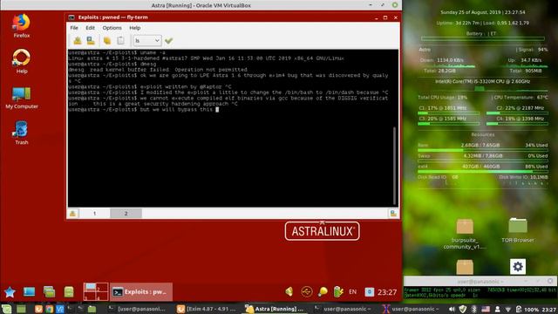This screenshot has width=558, height=314.
Task: Click the host volume icon in system tray
Action: (452, 309)
